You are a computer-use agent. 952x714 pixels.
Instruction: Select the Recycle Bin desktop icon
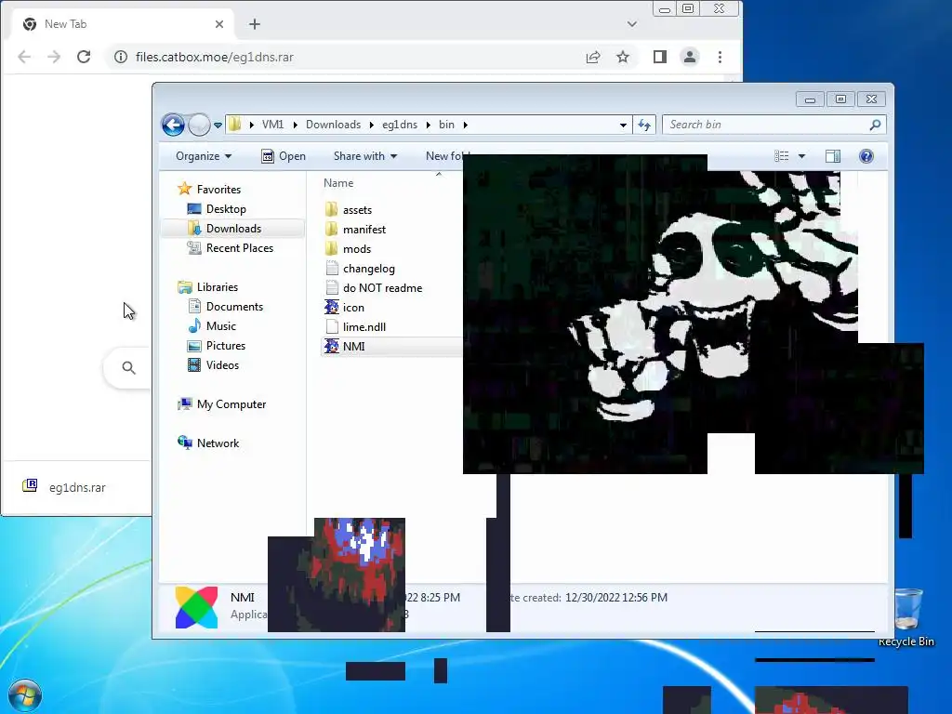click(x=906, y=617)
